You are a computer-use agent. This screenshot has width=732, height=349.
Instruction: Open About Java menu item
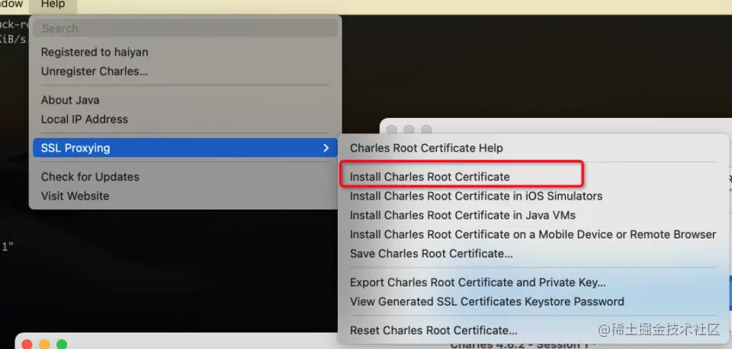click(x=185, y=100)
